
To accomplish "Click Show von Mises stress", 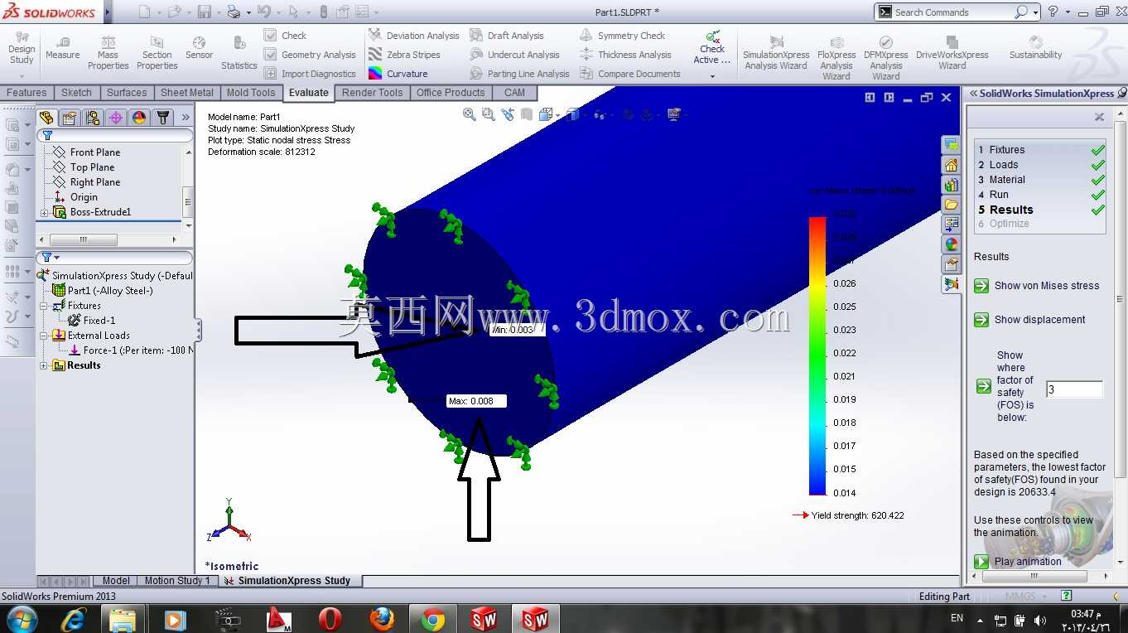I will coord(1037,286).
